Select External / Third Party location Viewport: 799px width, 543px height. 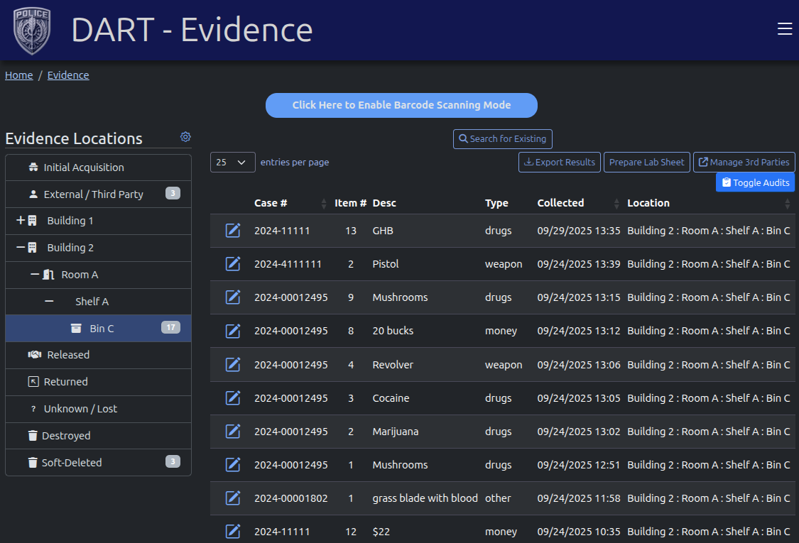pyautogui.click(x=93, y=194)
